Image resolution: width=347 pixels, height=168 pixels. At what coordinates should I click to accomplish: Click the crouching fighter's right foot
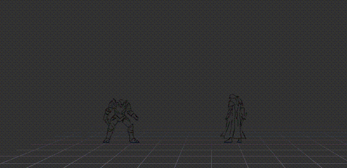134,140
